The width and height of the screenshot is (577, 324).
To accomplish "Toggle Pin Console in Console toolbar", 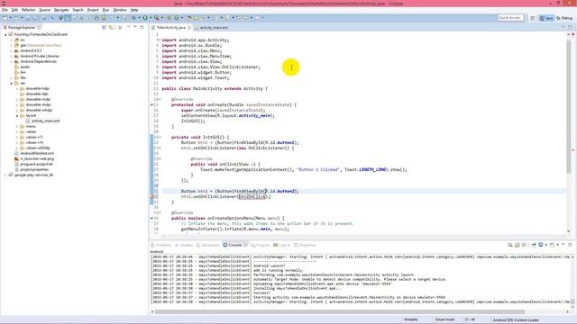I will tap(534, 245).
